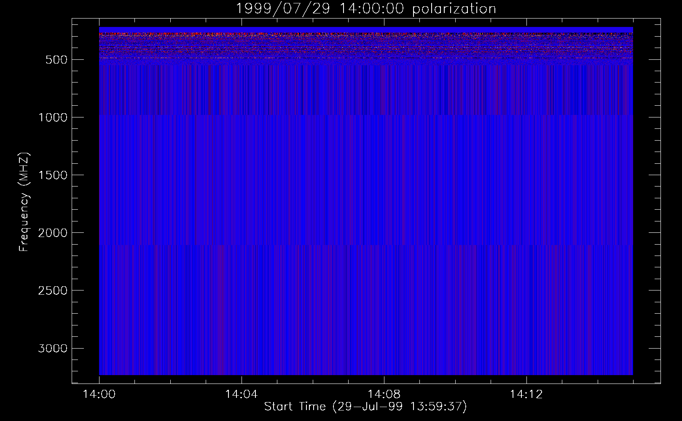
Task: Click the spectrogram's lowest band near 2500 MHz
Action: pyautogui.click(x=365, y=290)
